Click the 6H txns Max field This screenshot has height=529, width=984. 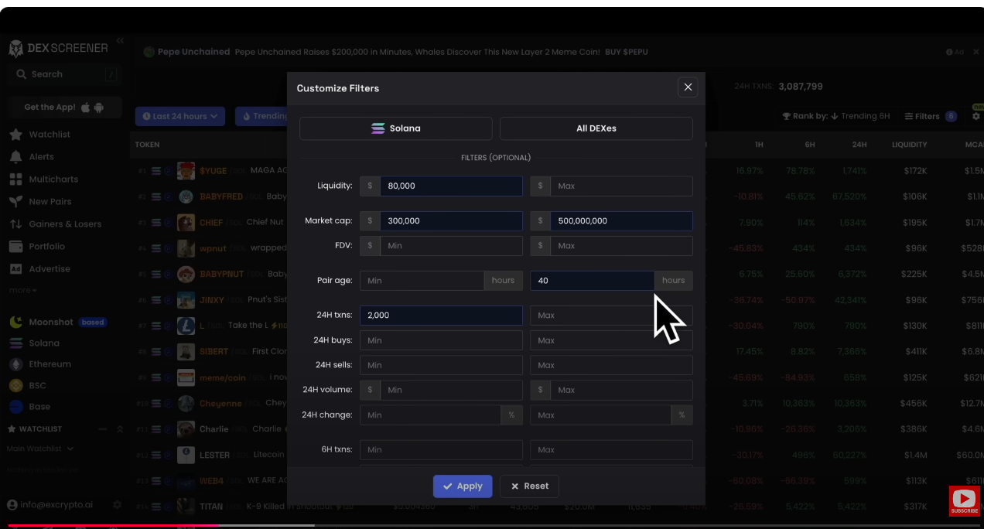[x=611, y=449]
